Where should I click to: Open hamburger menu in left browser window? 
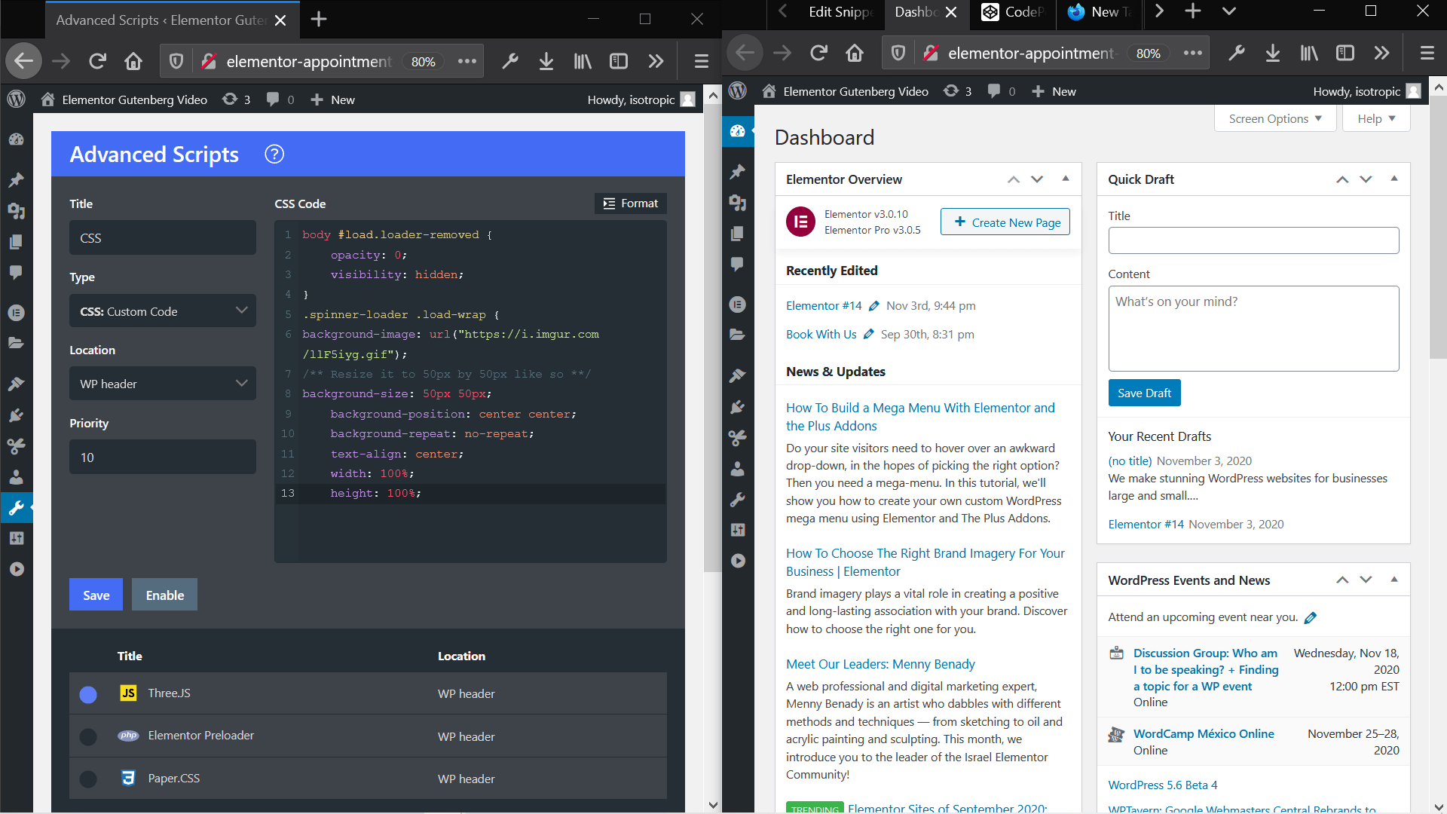tap(702, 61)
